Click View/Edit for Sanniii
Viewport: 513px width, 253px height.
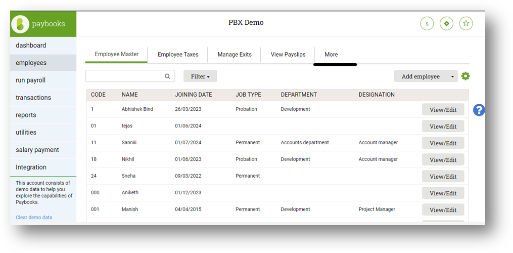click(443, 143)
